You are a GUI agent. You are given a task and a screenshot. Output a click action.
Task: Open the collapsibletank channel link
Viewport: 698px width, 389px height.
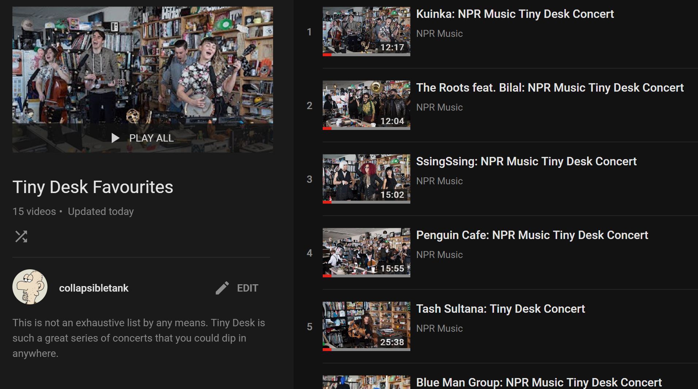[x=94, y=288]
